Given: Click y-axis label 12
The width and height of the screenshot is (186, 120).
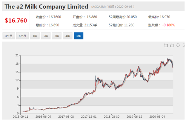Looking at the screenshot, I should coord(17,80).
